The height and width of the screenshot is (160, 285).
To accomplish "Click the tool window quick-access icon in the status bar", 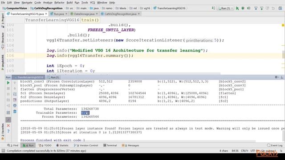I will tap(3, 151).
